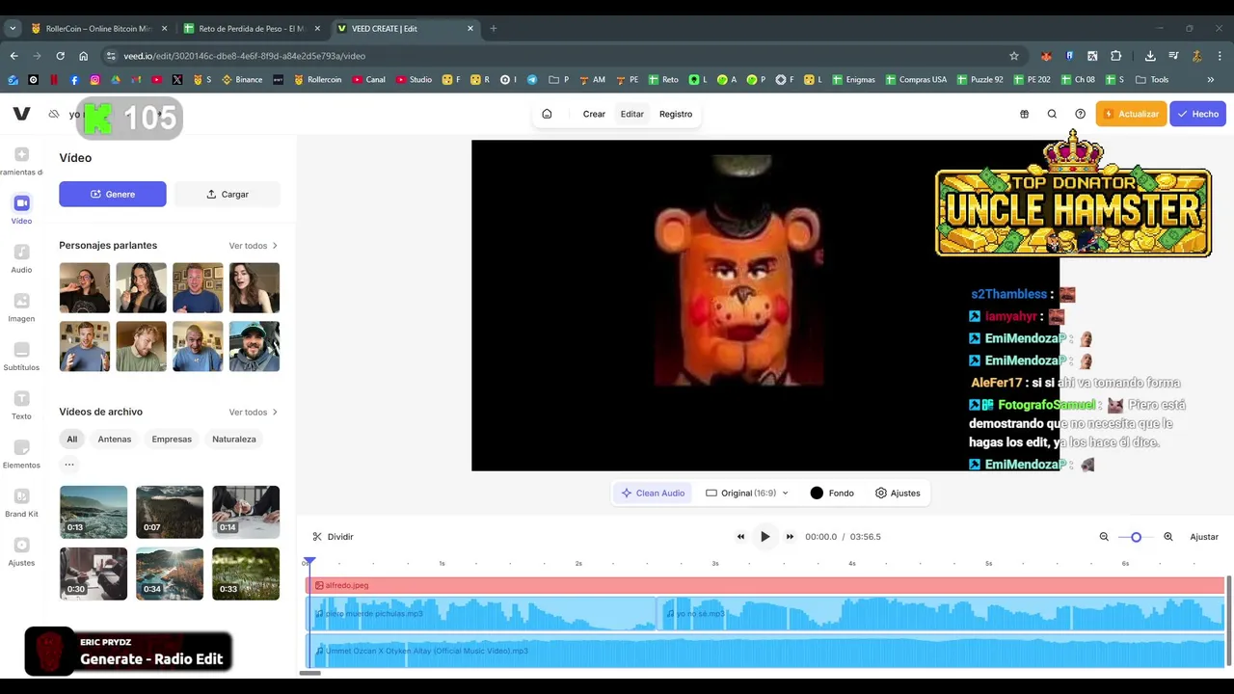Click the Ajustar fit timeline button
Viewport: 1234px width, 694px height.
pos(1204,537)
